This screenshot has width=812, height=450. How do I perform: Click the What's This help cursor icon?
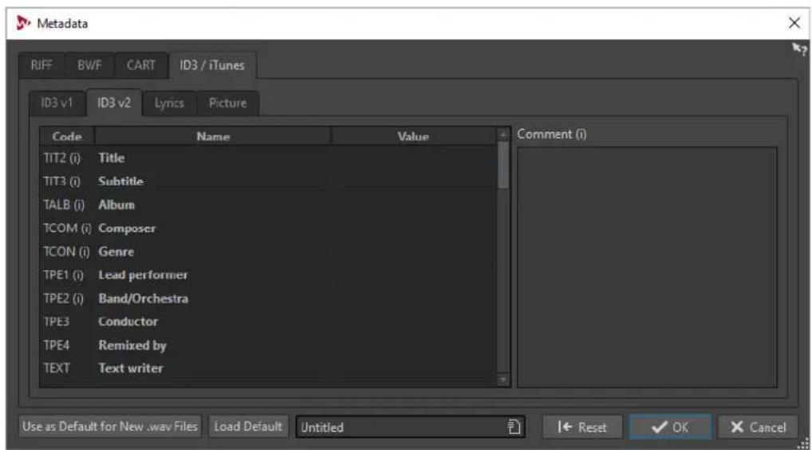coord(799,49)
